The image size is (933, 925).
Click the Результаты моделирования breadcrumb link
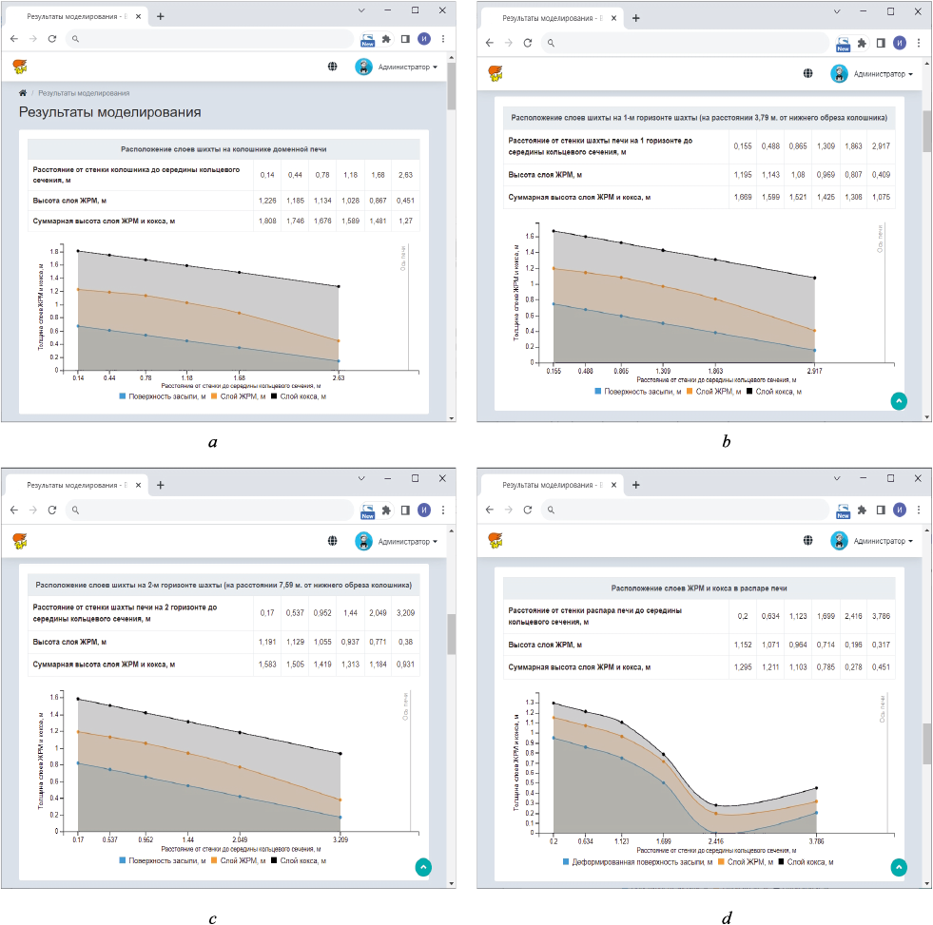point(84,93)
